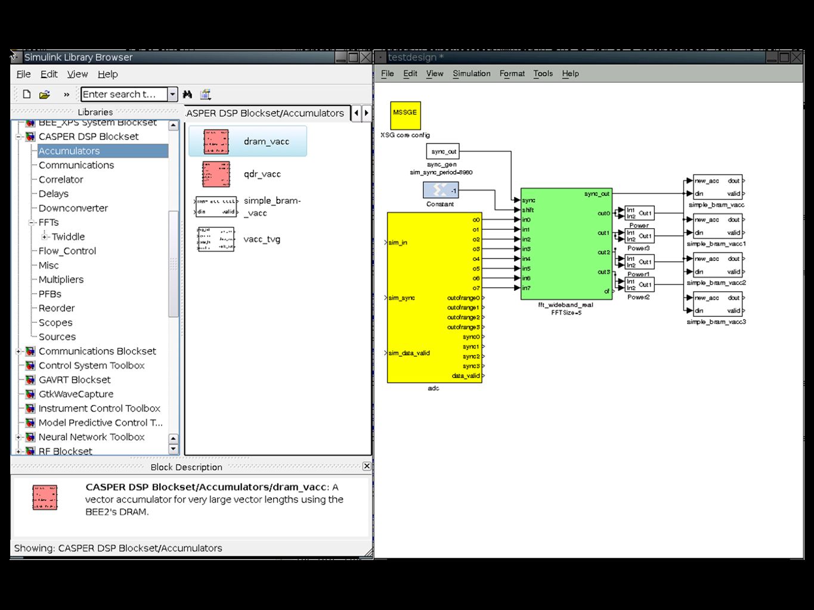Select Correlator in the library tree
Image resolution: width=814 pixels, height=610 pixels.
pyautogui.click(x=61, y=179)
